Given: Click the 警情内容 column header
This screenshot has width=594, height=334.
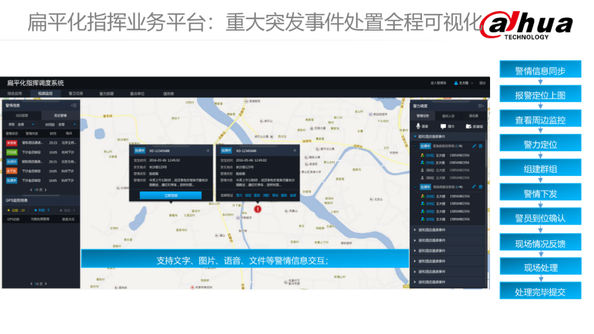Looking at the screenshot, I should click(x=32, y=133).
